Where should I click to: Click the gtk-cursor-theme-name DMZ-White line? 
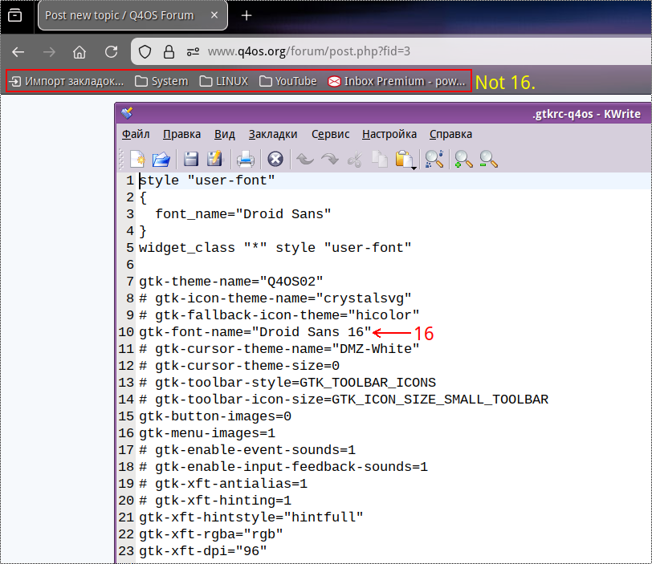point(279,348)
